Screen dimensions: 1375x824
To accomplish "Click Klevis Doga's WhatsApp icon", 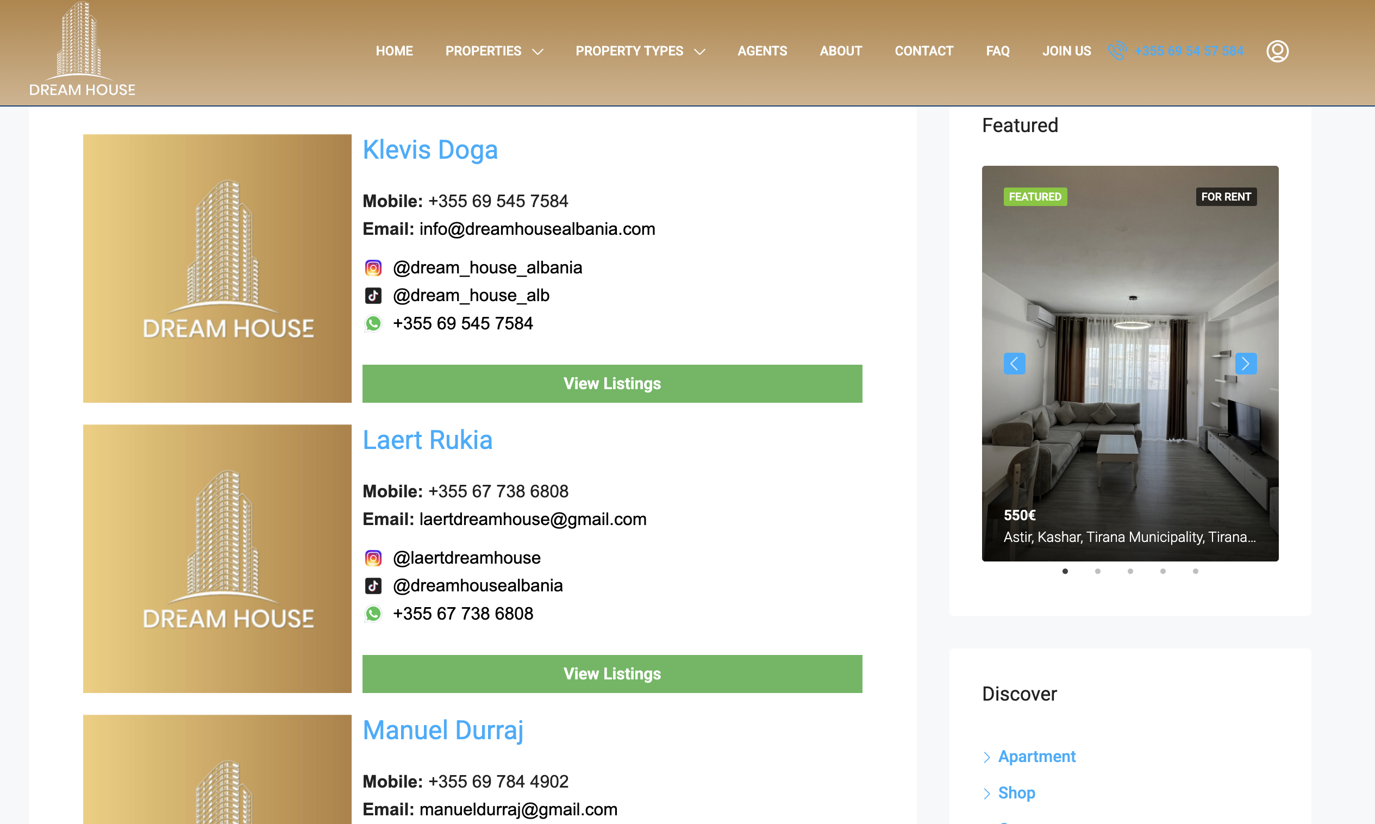I will click(373, 323).
